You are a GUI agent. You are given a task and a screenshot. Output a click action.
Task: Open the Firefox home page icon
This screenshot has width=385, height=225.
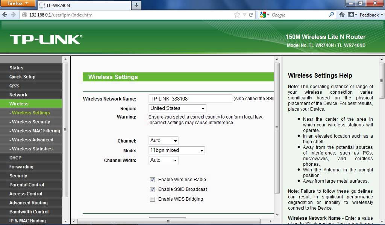[341, 15]
